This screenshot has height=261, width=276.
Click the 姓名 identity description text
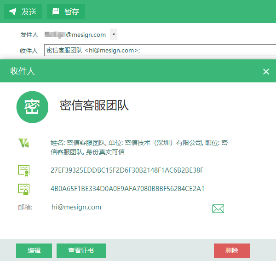pyautogui.click(x=139, y=147)
